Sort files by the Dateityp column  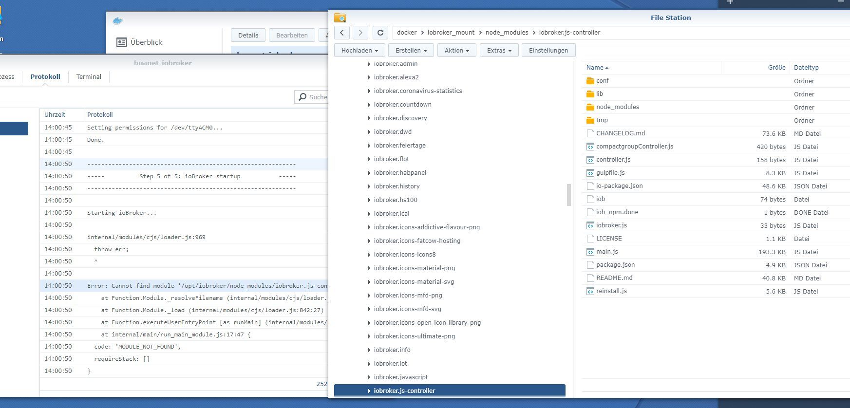coord(806,68)
